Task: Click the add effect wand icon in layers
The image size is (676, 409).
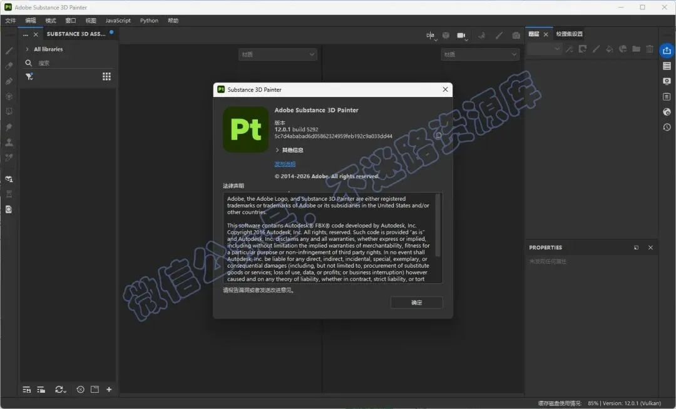Action: pos(569,49)
